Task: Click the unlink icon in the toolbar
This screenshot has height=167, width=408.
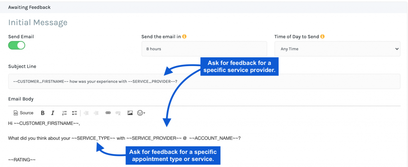Action: click(118, 113)
